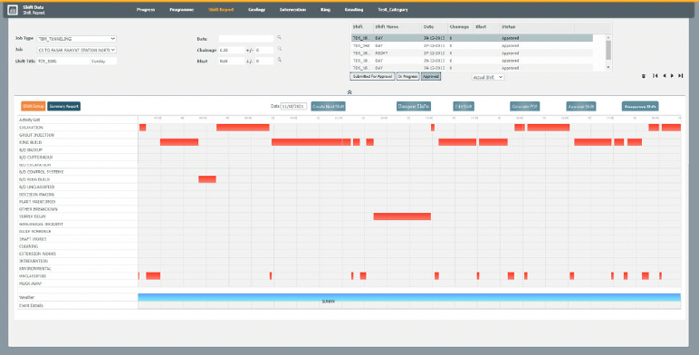Viewport: 699px width, 355px height.
Task: Open the Progress menu tab
Action: click(146, 10)
